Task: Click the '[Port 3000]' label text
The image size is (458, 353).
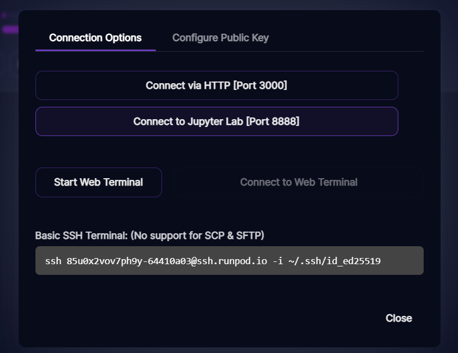Action: pyautogui.click(x=260, y=85)
